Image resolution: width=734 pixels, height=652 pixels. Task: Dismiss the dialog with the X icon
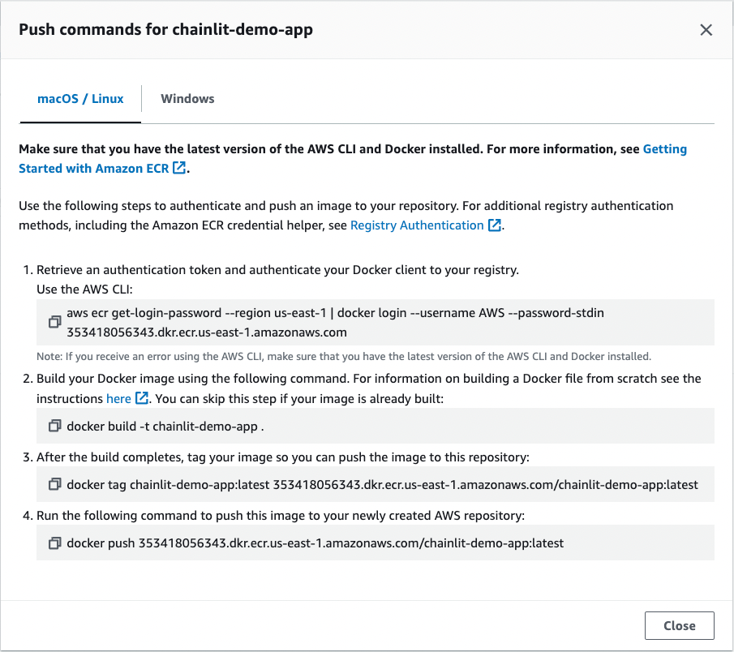pos(706,29)
